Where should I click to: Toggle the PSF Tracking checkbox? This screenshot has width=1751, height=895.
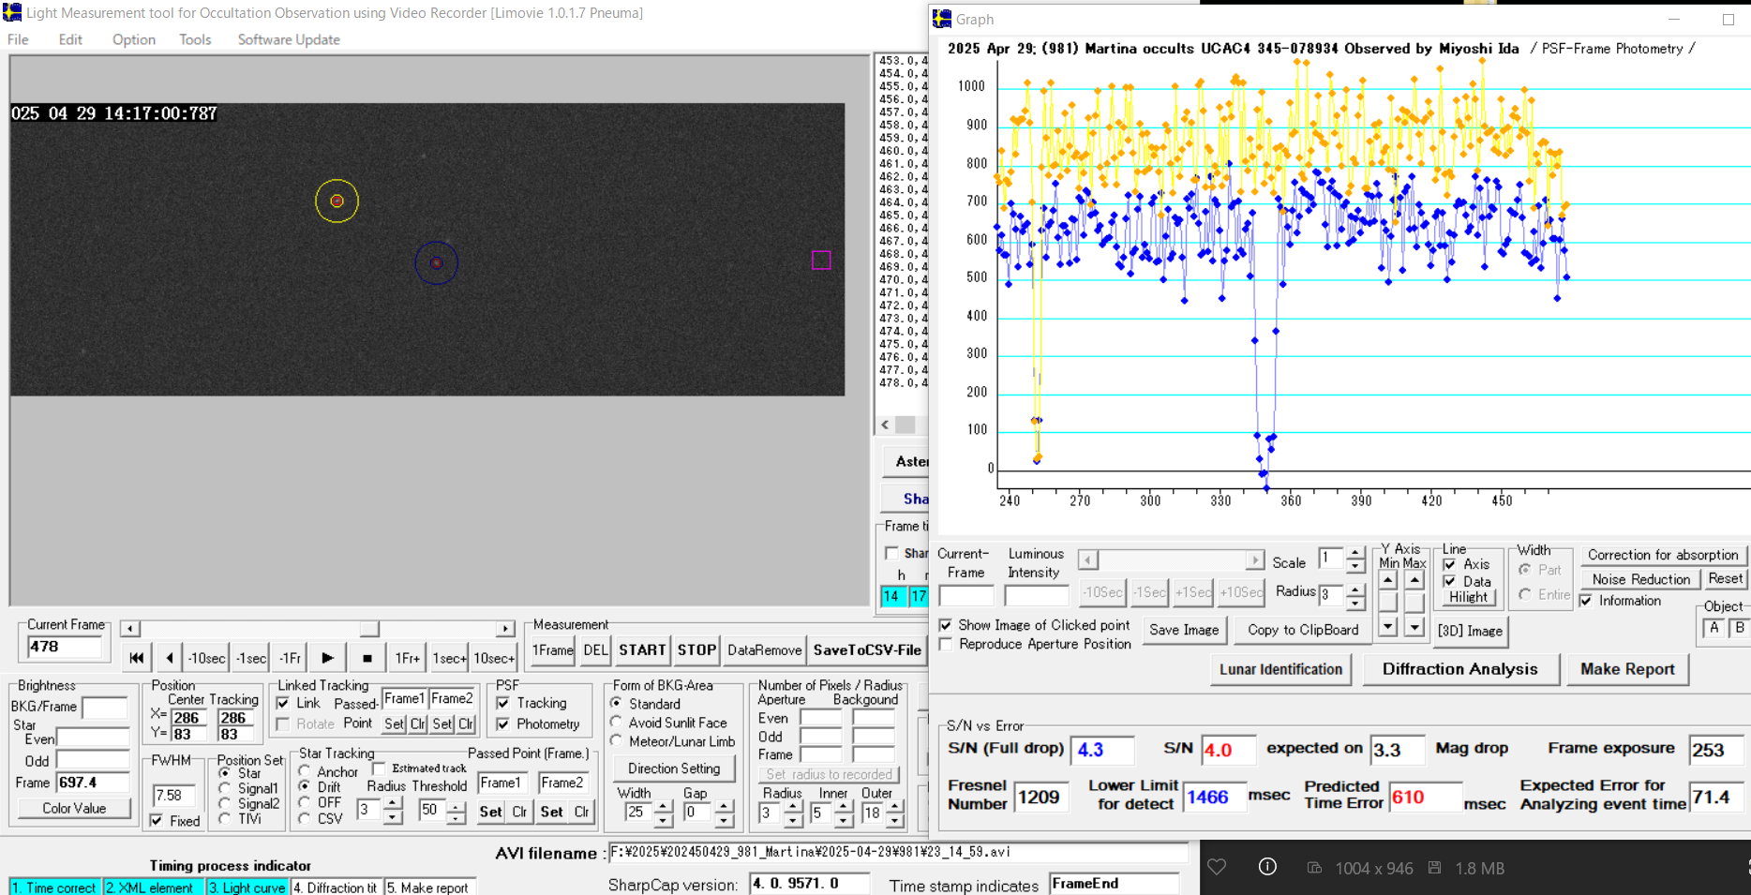click(x=503, y=703)
